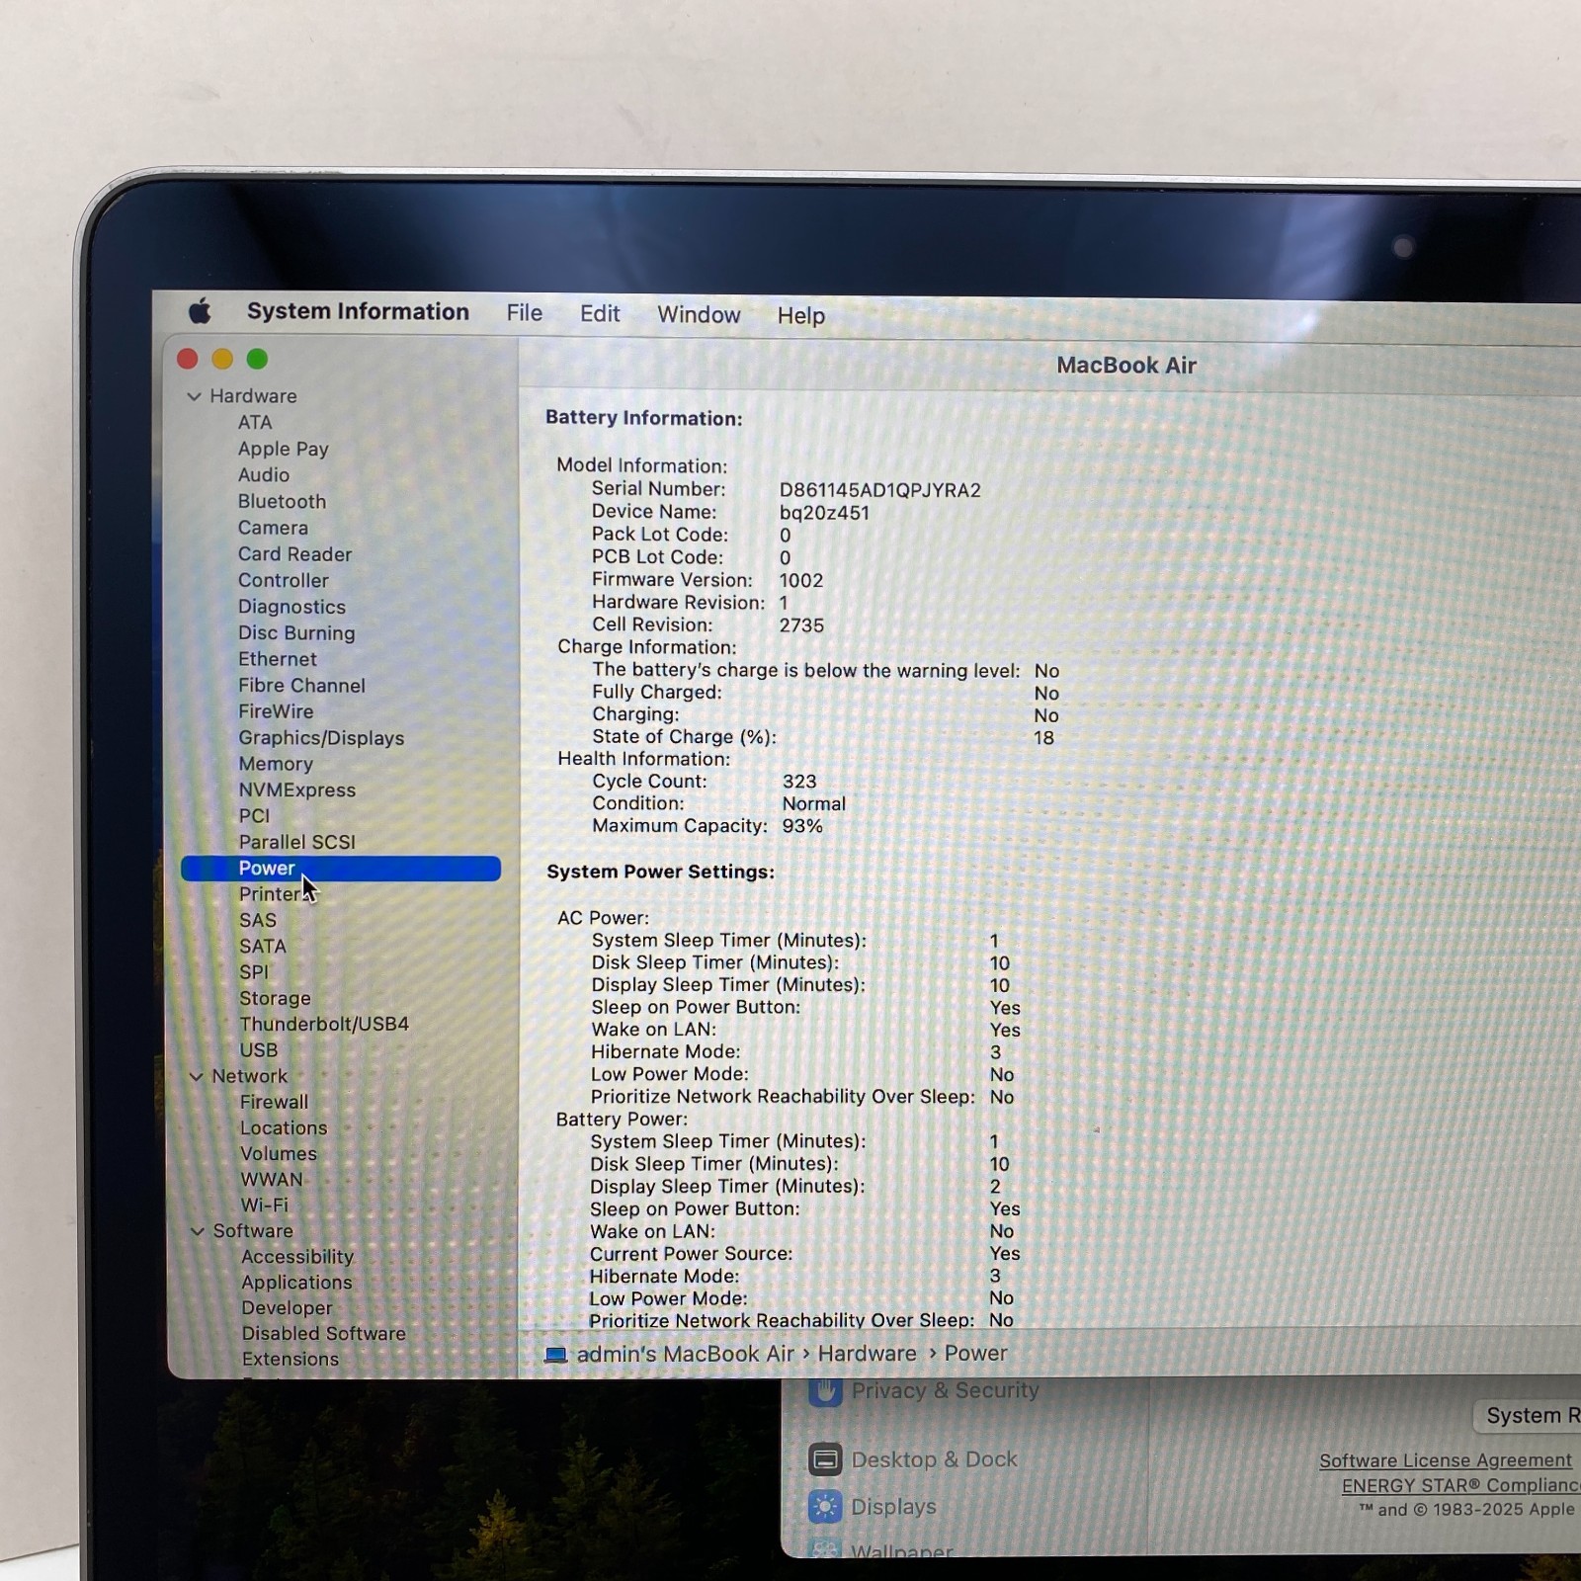This screenshot has width=1581, height=1581.
Task: Open the Edit menu
Action: [x=600, y=314]
